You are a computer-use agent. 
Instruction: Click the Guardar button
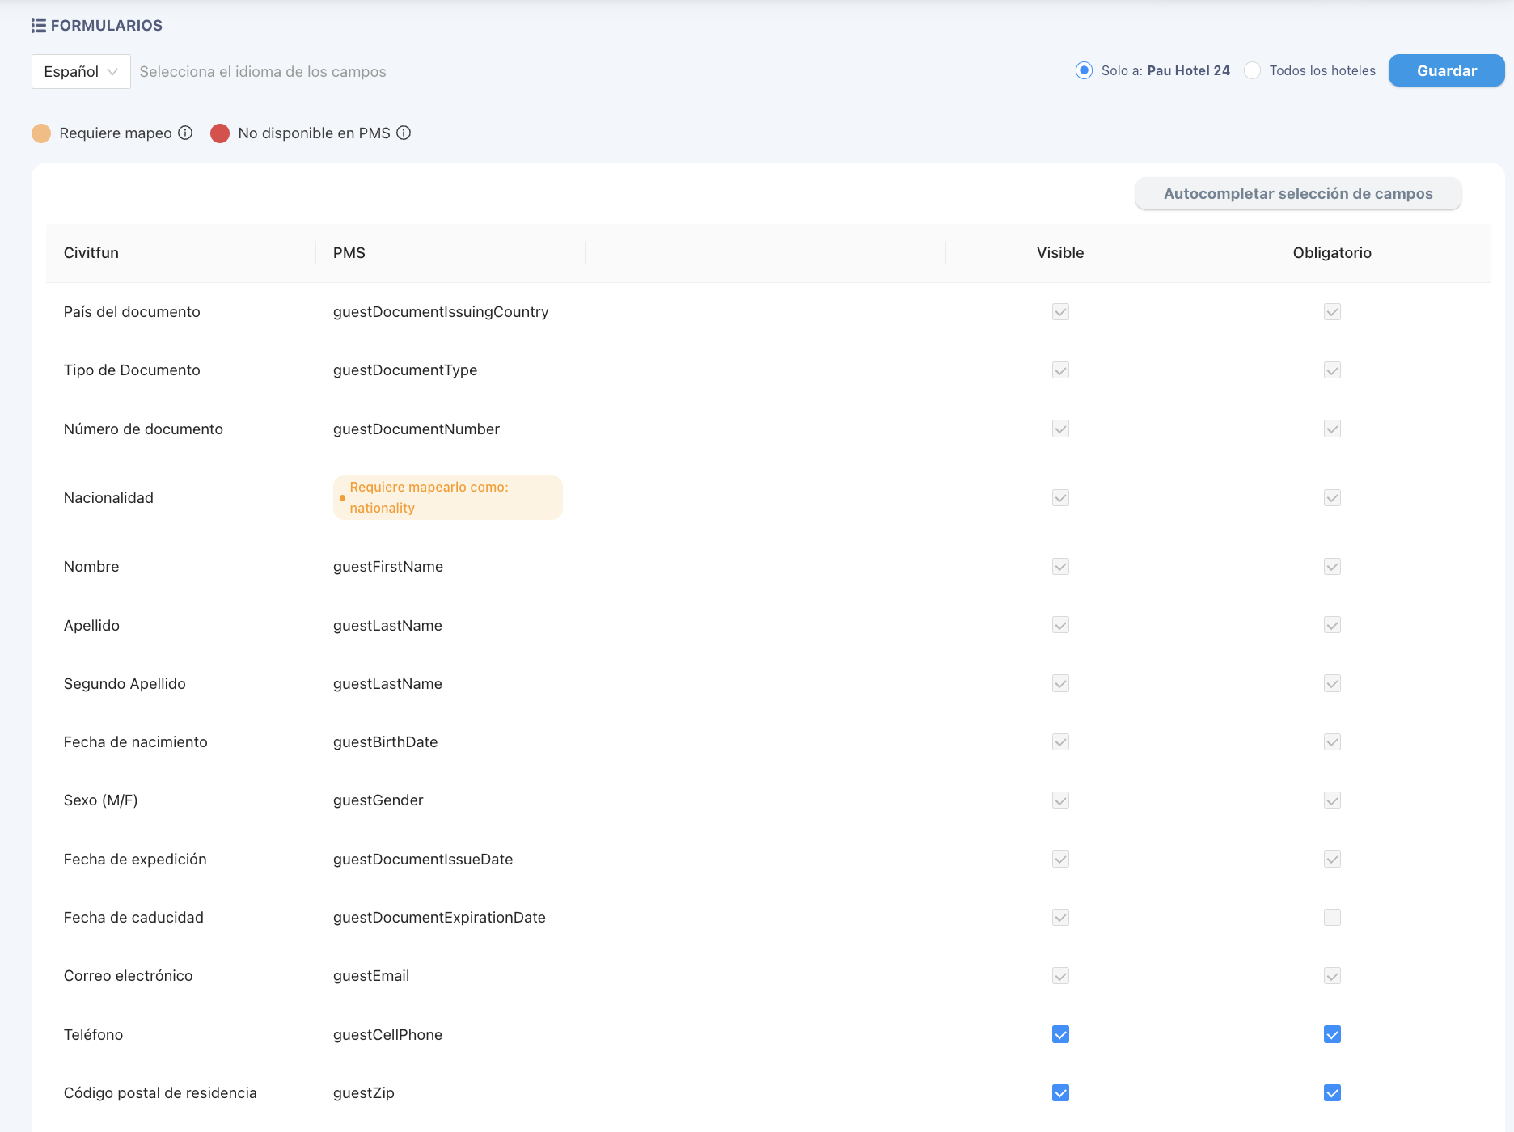click(x=1446, y=70)
